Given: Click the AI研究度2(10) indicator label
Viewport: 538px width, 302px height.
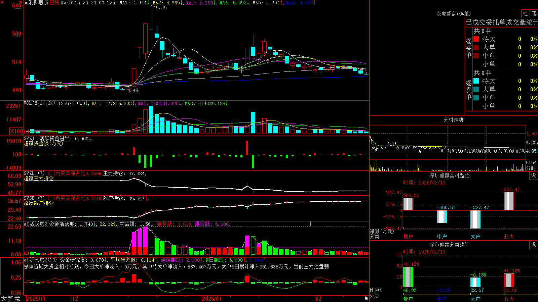Looking at the screenshot, I should [x=40, y=260].
